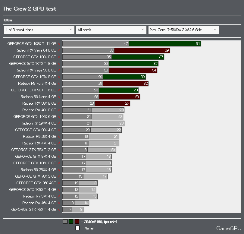Click the GameGPU logo link

point(229,228)
